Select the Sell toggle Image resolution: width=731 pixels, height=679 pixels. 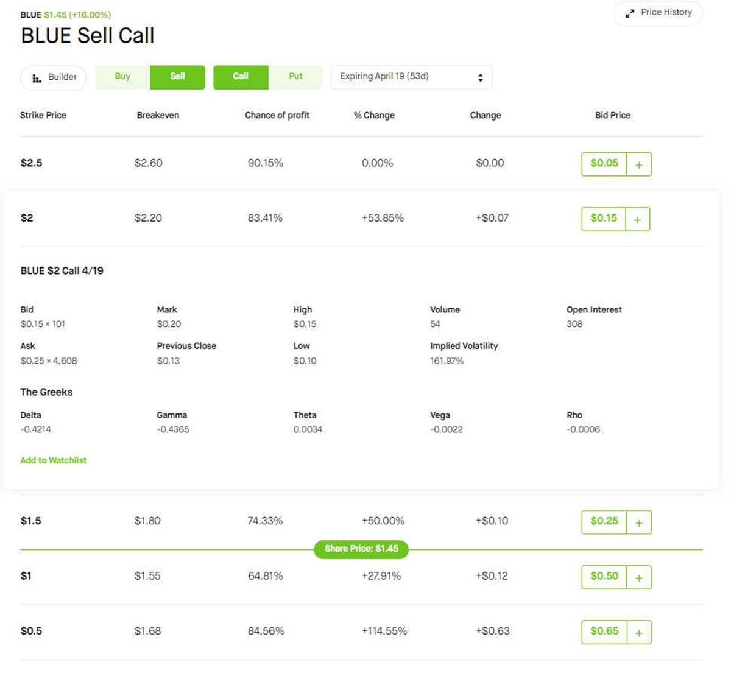coord(177,77)
